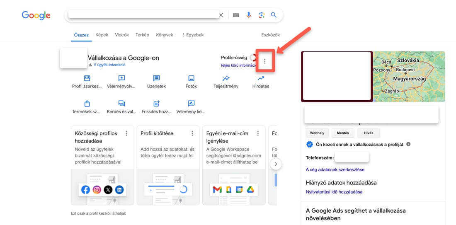This screenshot has width=456, height=225.
Task: Open 5 ügyfél-interakció link
Action: (x=109, y=65)
